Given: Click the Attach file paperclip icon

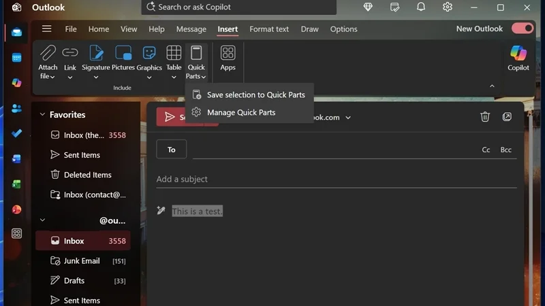Looking at the screenshot, I should [48, 53].
